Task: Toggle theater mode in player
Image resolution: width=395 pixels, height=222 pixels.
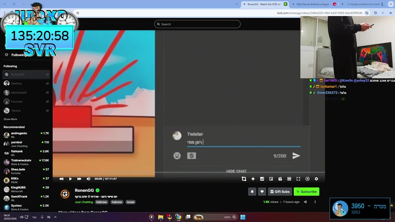Action: [x=289, y=179]
